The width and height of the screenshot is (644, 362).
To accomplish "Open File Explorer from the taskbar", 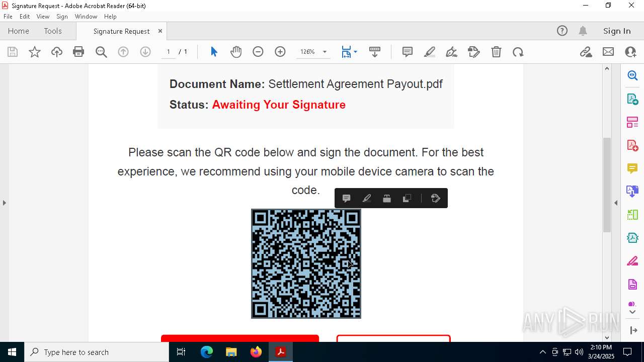I will tap(231, 352).
